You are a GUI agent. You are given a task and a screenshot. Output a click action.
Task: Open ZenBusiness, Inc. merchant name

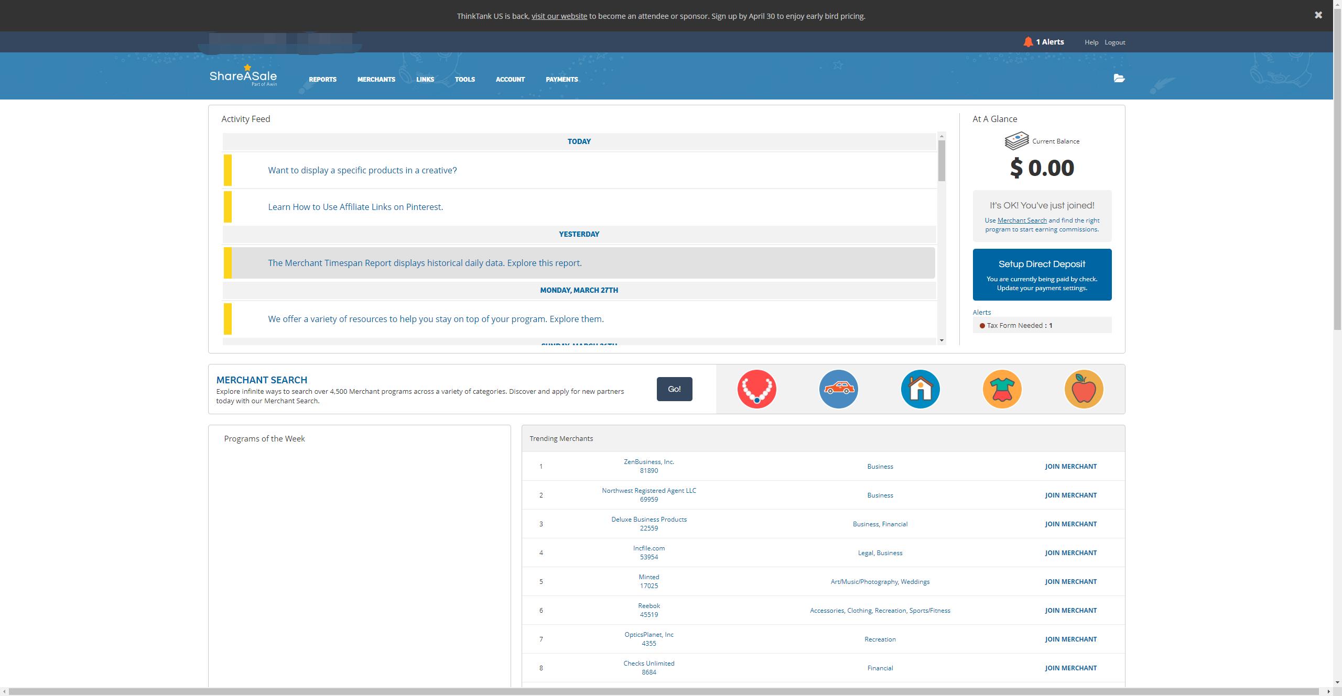pyautogui.click(x=649, y=462)
